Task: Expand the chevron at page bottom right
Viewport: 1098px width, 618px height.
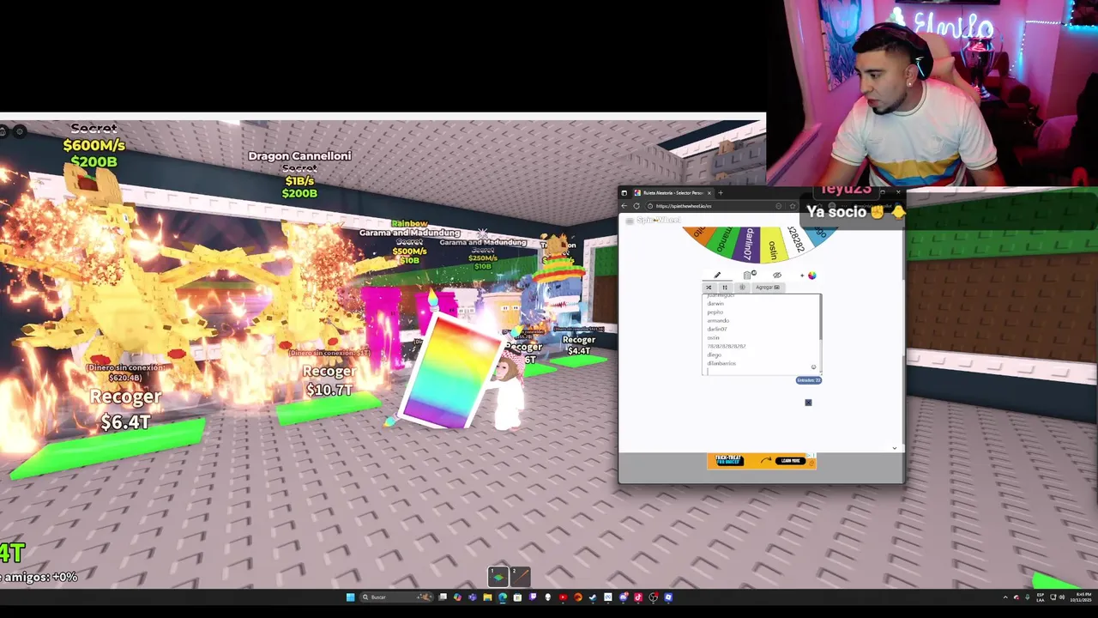Action: (x=894, y=448)
